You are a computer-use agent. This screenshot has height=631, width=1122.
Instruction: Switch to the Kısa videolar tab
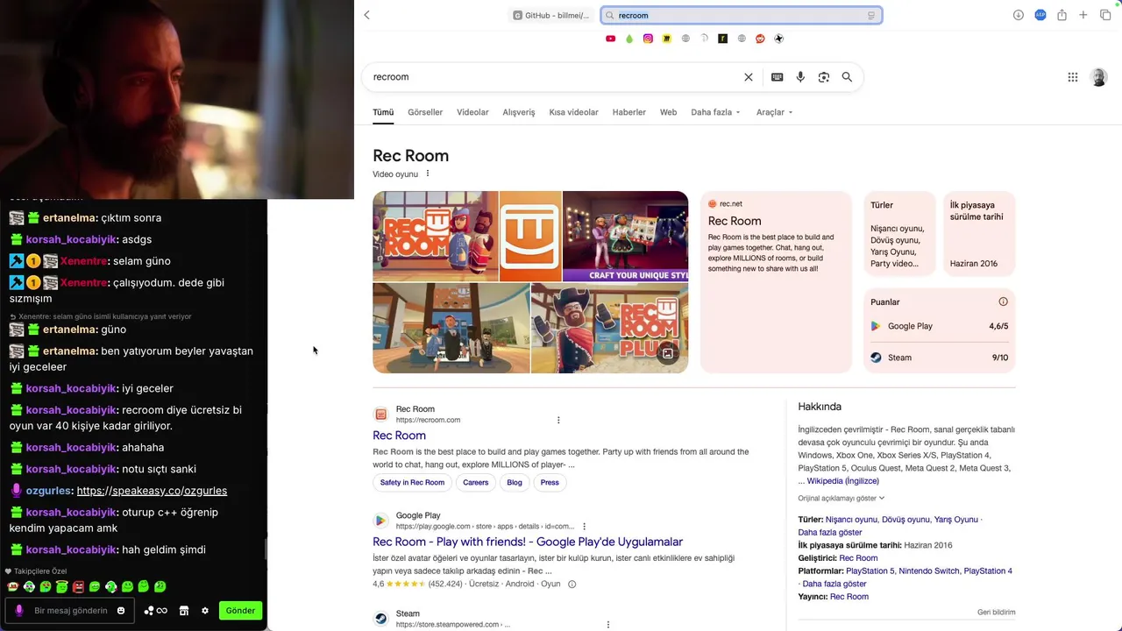(573, 112)
